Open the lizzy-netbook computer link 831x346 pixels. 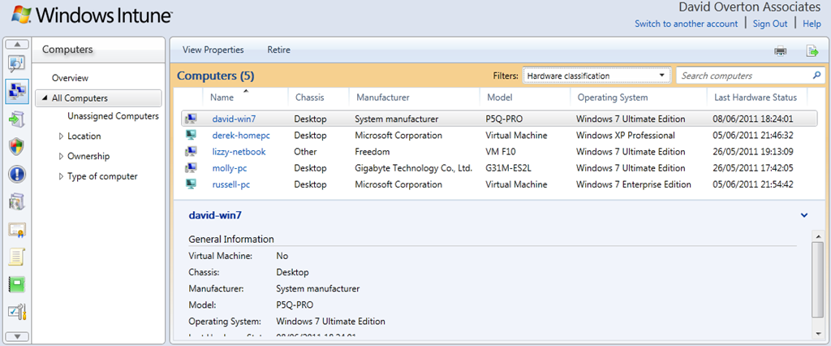click(x=239, y=152)
